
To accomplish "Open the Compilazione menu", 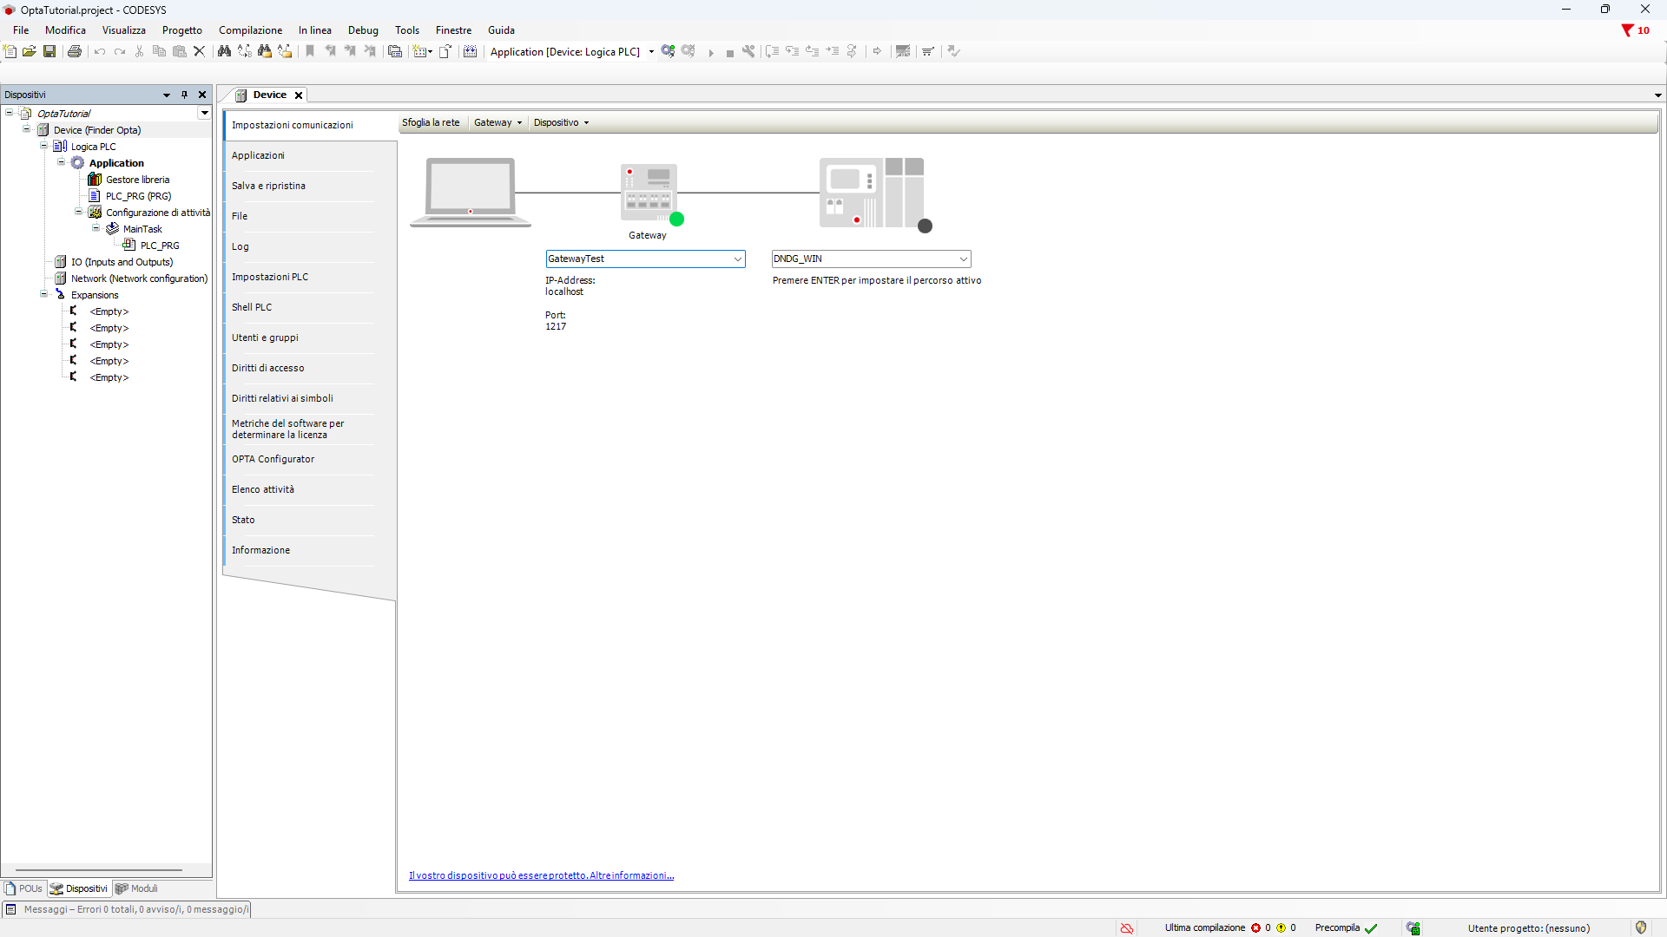I will 250,30.
